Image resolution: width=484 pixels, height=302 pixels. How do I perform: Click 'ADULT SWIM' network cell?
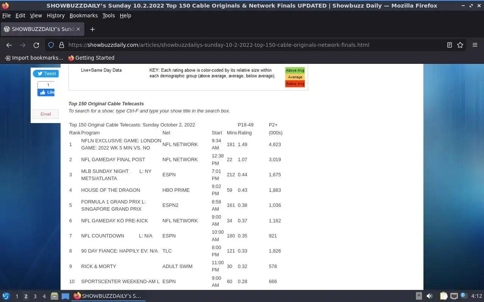click(177, 267)
